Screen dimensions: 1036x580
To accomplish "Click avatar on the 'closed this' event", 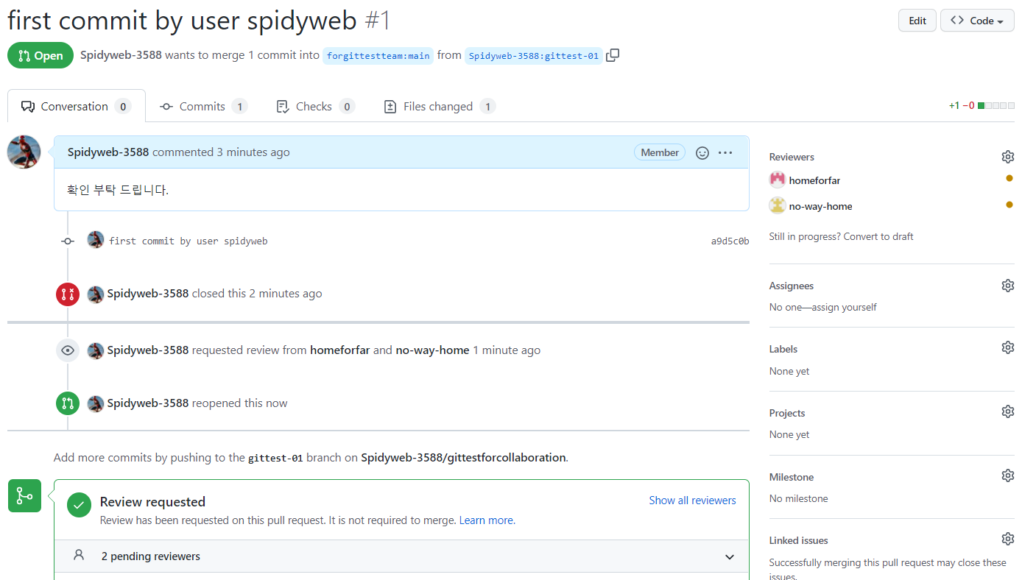I will coord(96,294).
